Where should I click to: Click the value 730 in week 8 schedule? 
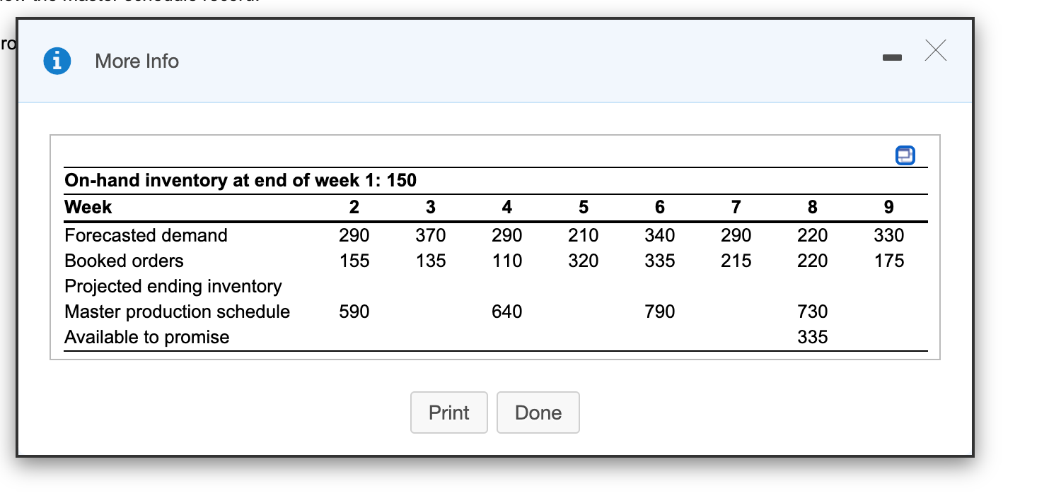click(x=812, y=311)
